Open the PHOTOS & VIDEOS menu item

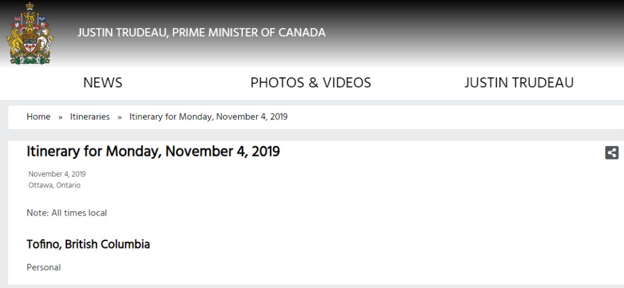[311, 83]
